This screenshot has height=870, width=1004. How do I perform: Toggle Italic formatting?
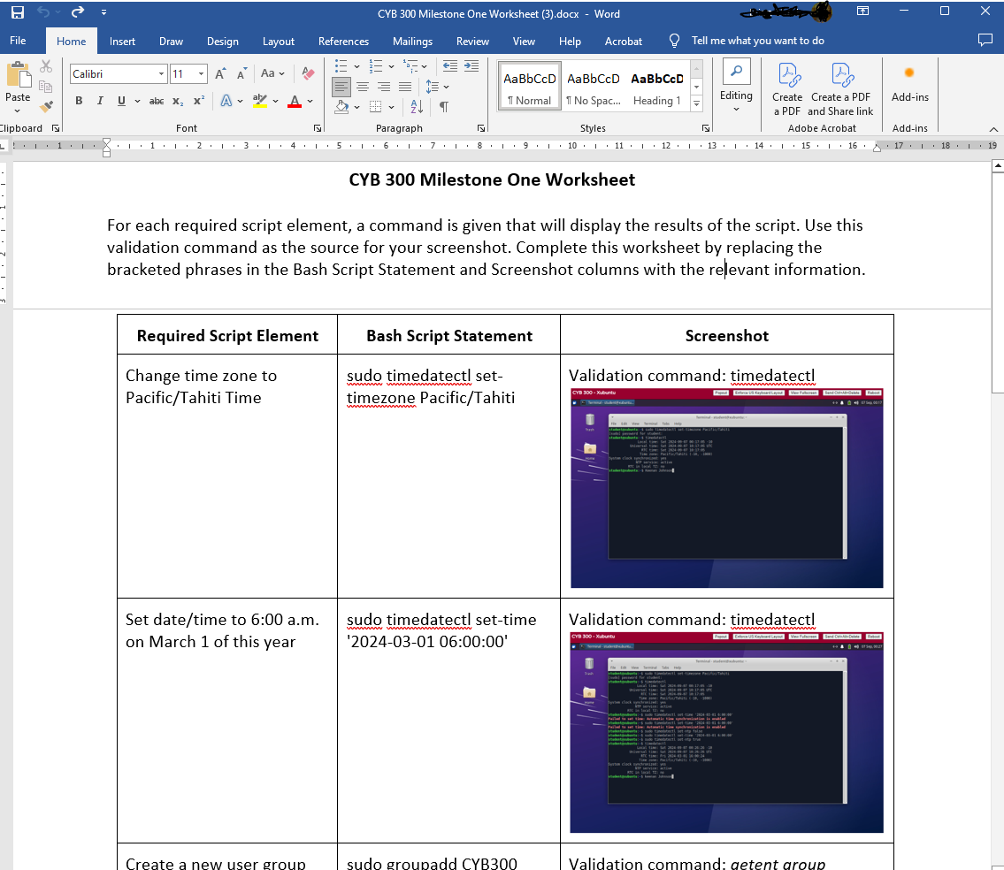(100, 101)
